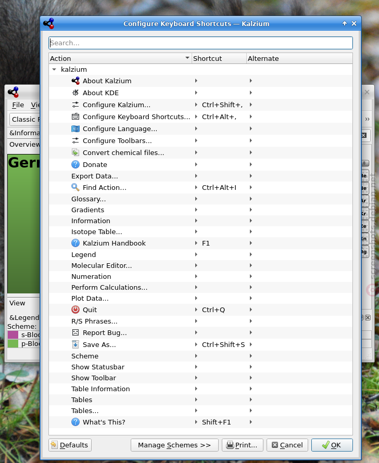Screen dimensions: 379x463
Task: Click the About Kalzium molecule icon
Action: pyautogui.click(x=75, y=81)
